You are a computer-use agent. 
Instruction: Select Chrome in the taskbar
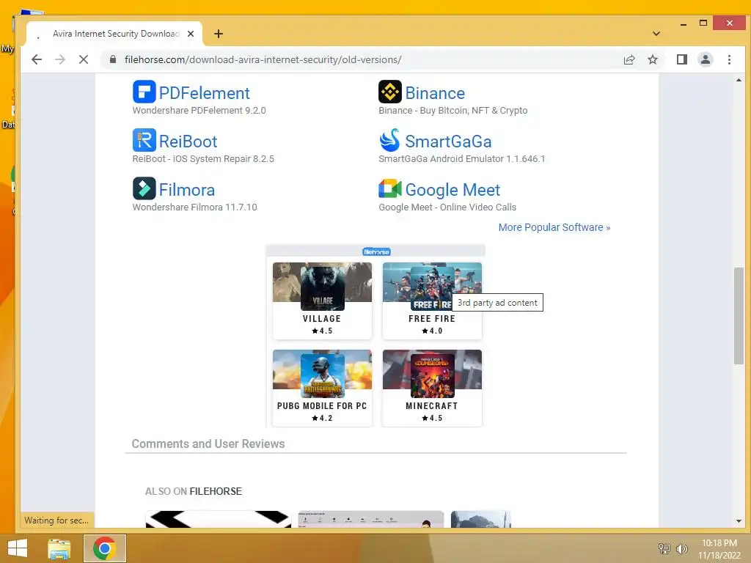(105, 548)
